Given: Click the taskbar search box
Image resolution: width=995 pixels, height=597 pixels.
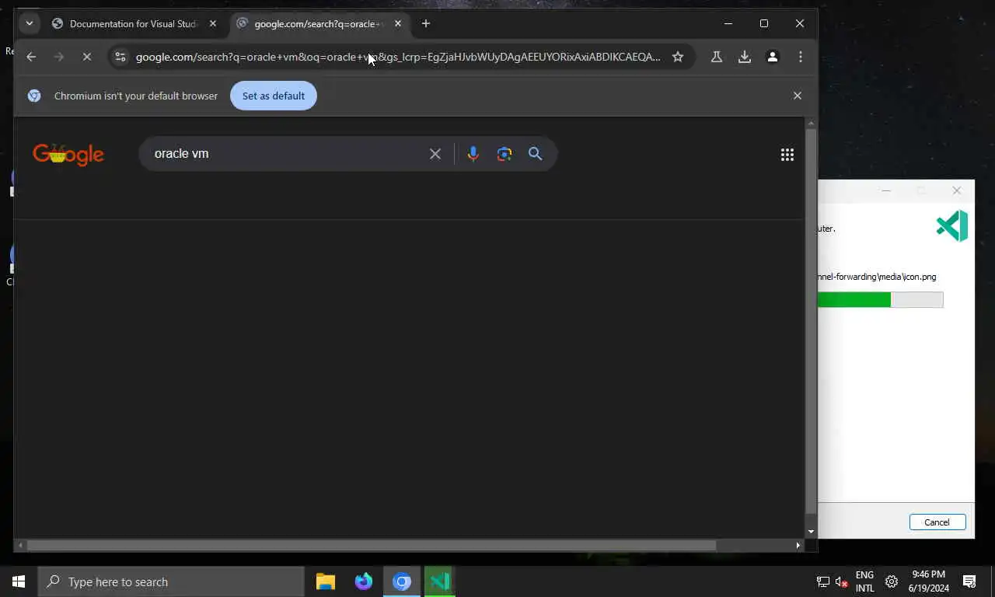Looking at the screenshot, I should pos(171,581).
